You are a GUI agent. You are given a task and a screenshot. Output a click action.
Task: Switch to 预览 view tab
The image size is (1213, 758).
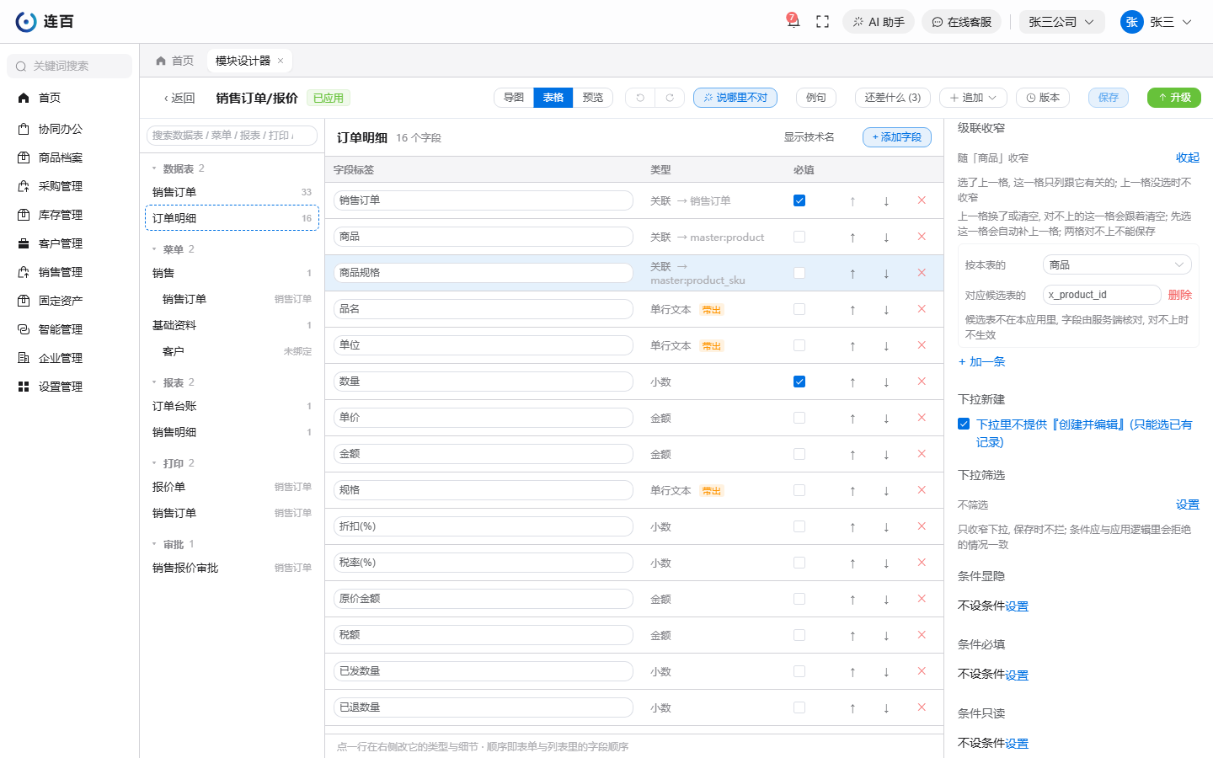593,98
